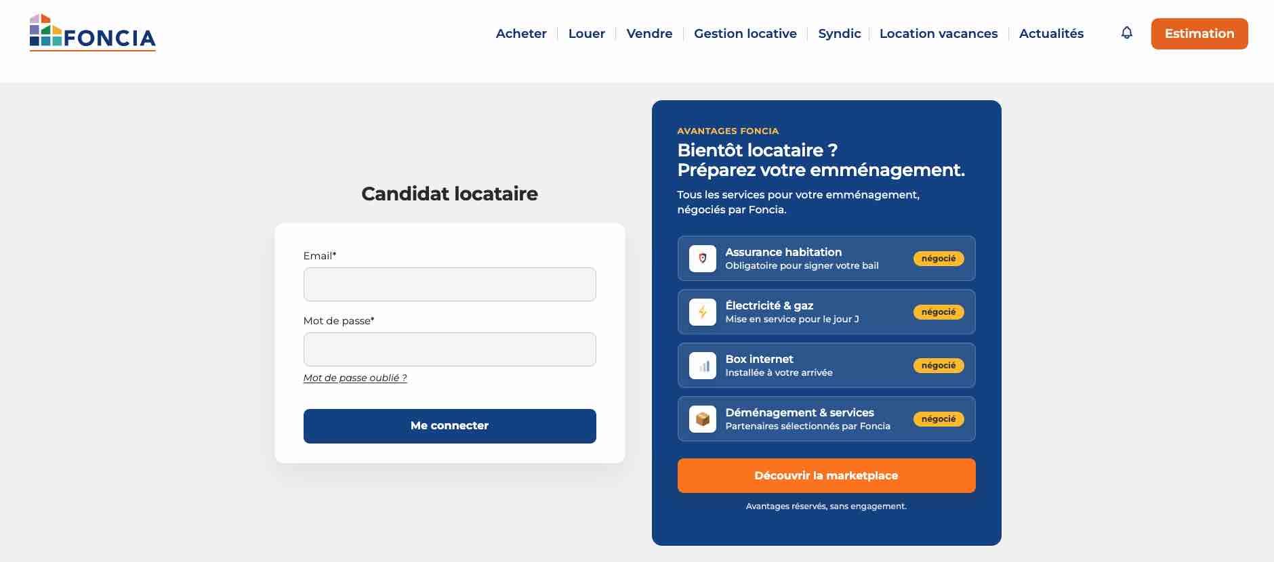Go to Vendre section
1274x562 pixels.
click(649, 33)
